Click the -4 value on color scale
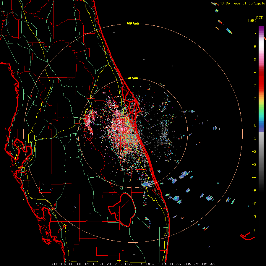 click(x=254, y=178)
